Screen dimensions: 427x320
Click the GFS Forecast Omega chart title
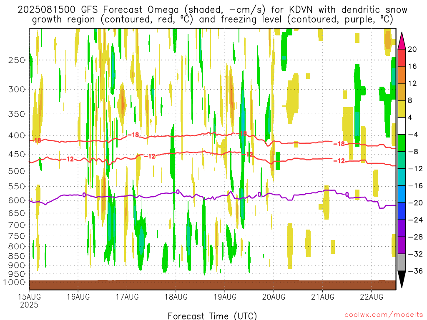(x=212, y=15)
